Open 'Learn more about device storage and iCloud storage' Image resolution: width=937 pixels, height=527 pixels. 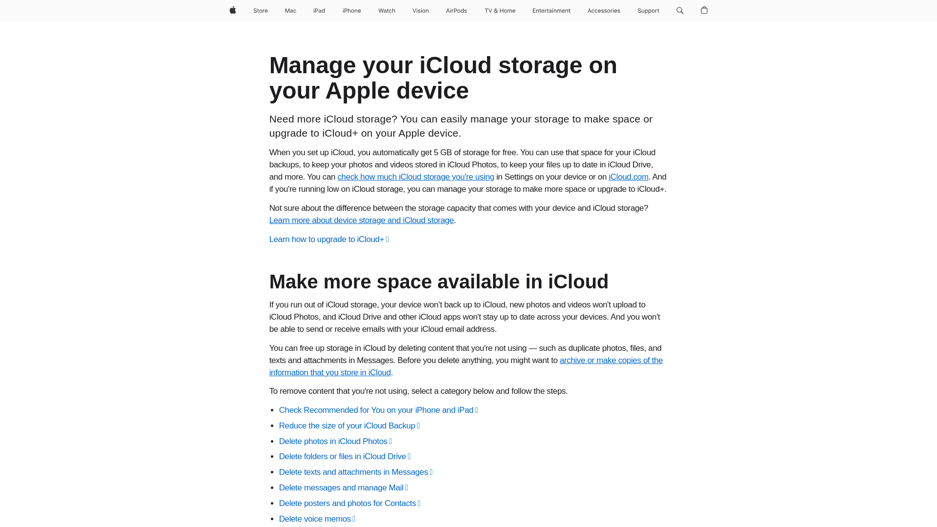361,221
